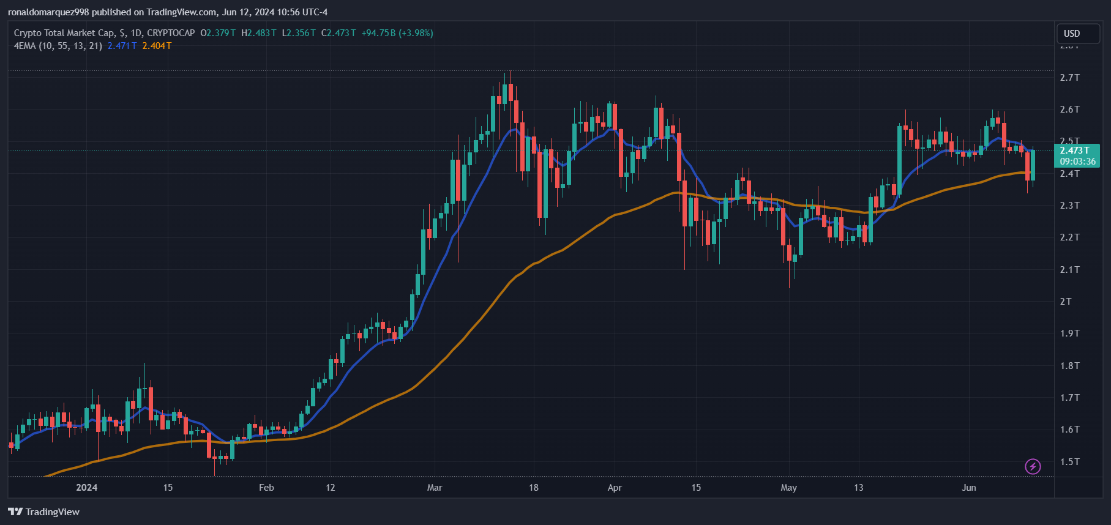
Task: Click the blue EMA value 2.471T
Action: point(122,46)
